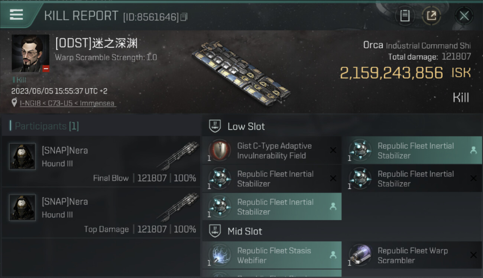The height and width of the screenshot is (278, 483).
Task: Click the share export icon
Action: (431, 16)
